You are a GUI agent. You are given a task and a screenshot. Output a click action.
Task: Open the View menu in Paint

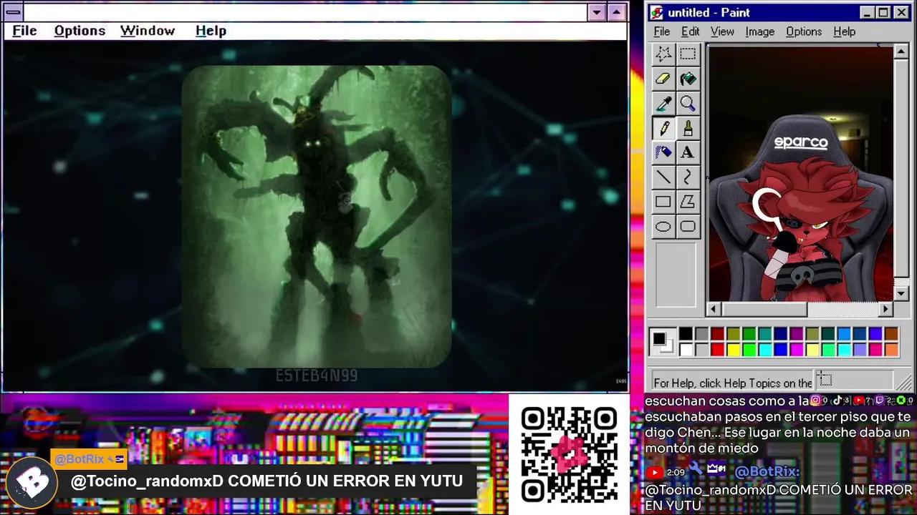pos(722,31)
